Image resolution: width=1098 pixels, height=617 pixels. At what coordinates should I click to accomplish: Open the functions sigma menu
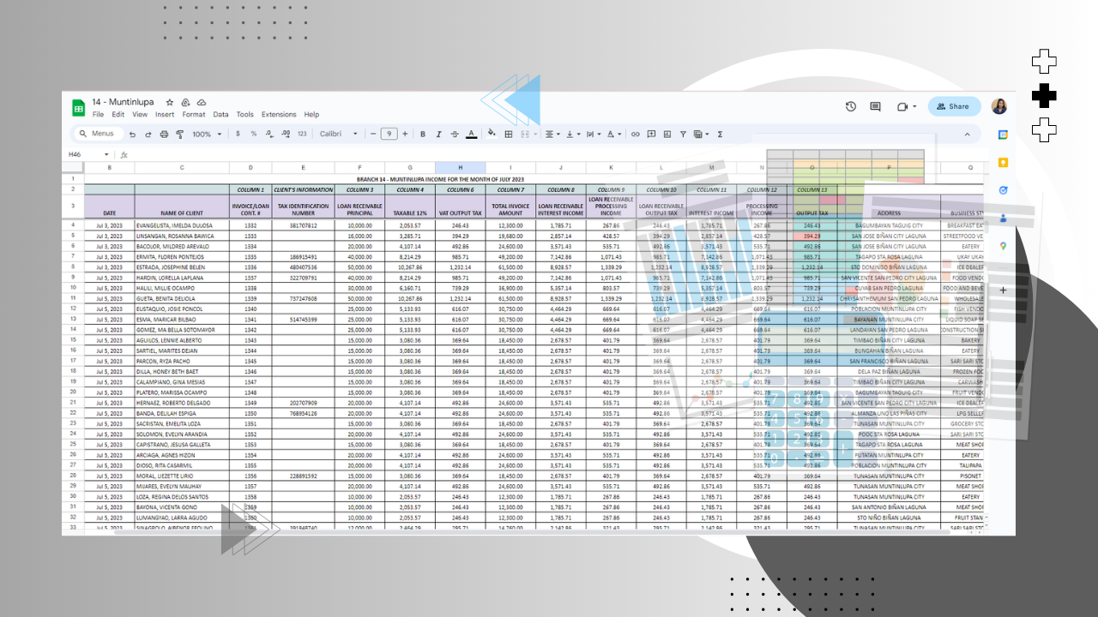coord(720,135)
